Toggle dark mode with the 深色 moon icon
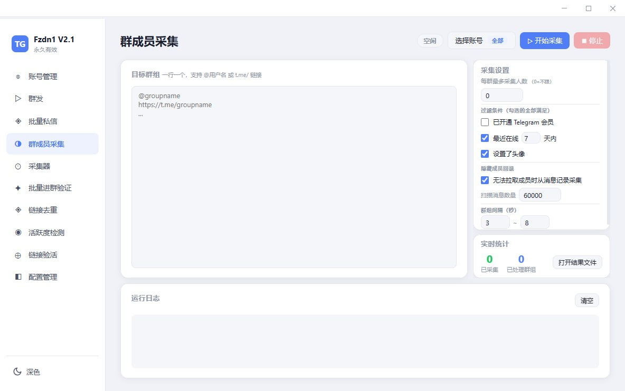The image size is (625, 391). [x=18, y=371]
